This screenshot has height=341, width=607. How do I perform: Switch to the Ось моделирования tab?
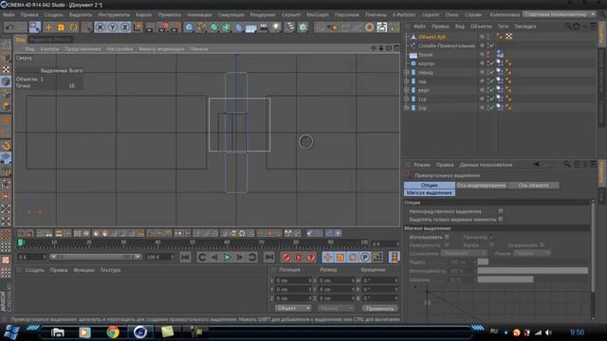pyautogui.click(x=481, y=186)
